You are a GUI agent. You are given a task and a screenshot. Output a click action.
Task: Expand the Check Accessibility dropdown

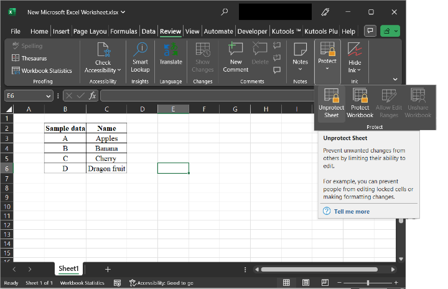click(x=103, y=70)
